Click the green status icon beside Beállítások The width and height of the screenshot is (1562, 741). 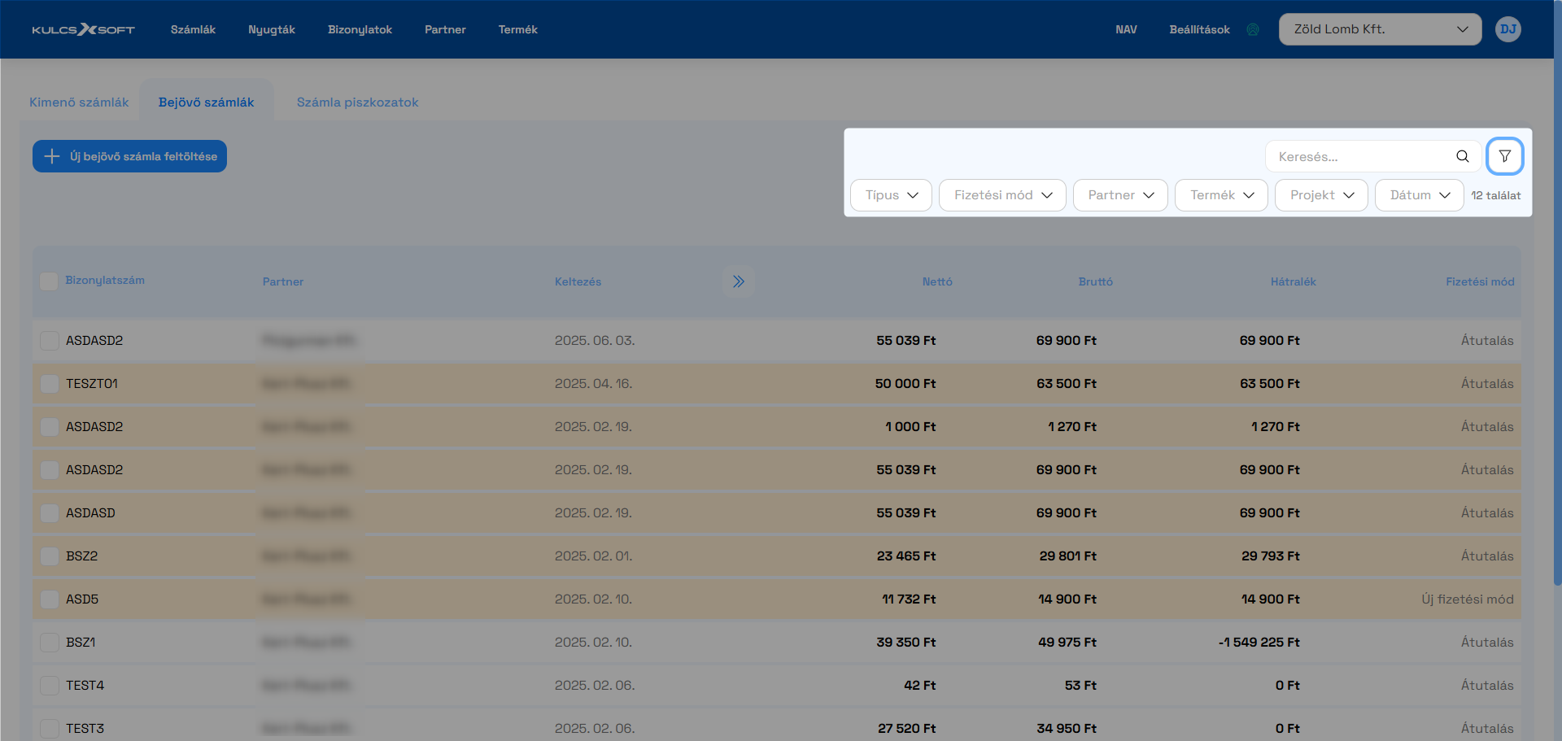1253,29
